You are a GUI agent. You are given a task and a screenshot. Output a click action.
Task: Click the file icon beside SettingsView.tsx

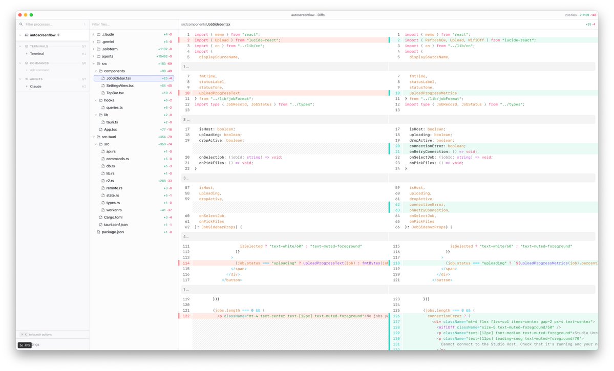103,85
